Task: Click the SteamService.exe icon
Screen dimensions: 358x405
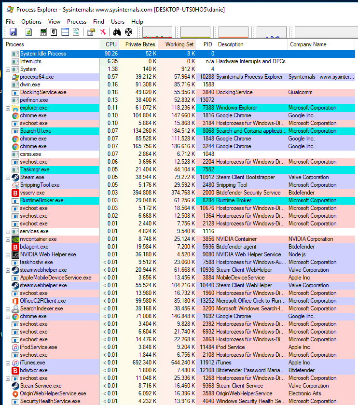Action: tap(15, 386)
